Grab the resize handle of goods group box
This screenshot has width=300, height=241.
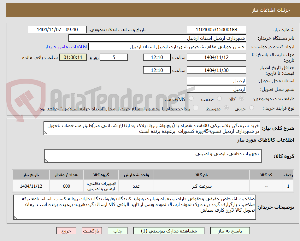(x=46, y=161)
